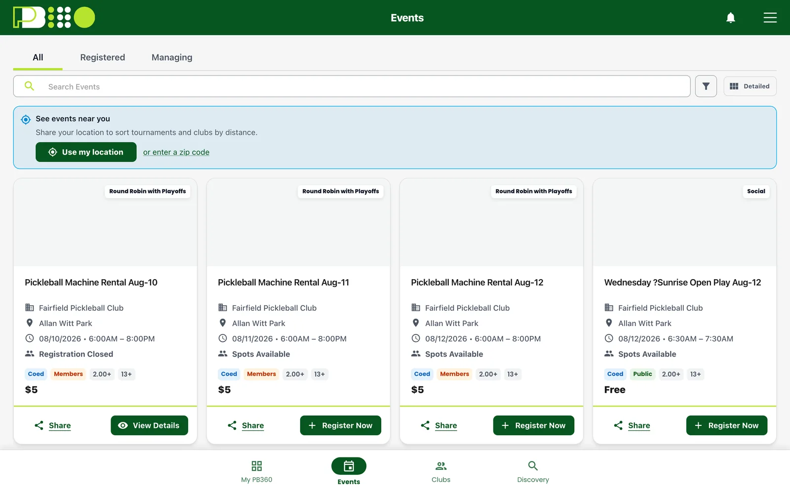Switch to the Registered tab
790x494 pixels.
(x=103, y=57)
